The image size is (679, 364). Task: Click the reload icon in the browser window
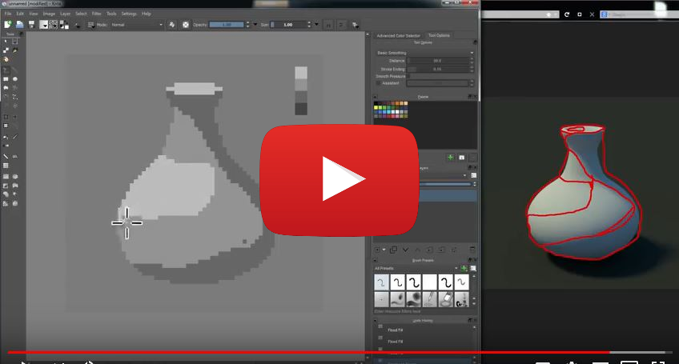(x=567, y=14)
